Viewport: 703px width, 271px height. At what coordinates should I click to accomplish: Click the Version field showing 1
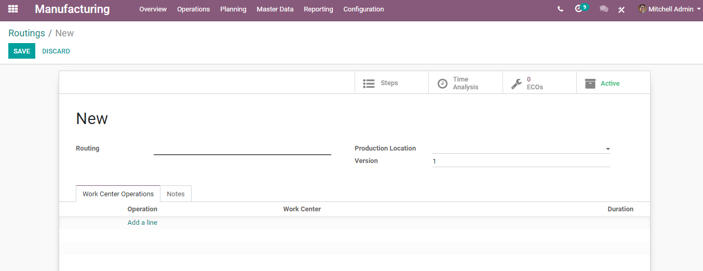point(521,161)
